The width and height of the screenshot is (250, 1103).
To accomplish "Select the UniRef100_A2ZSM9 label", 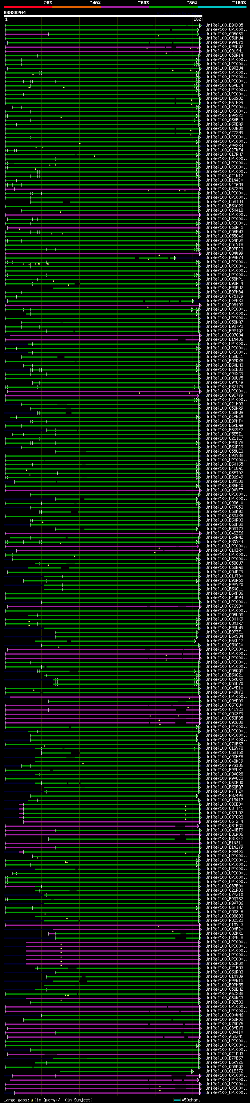I will click(224, 133).
